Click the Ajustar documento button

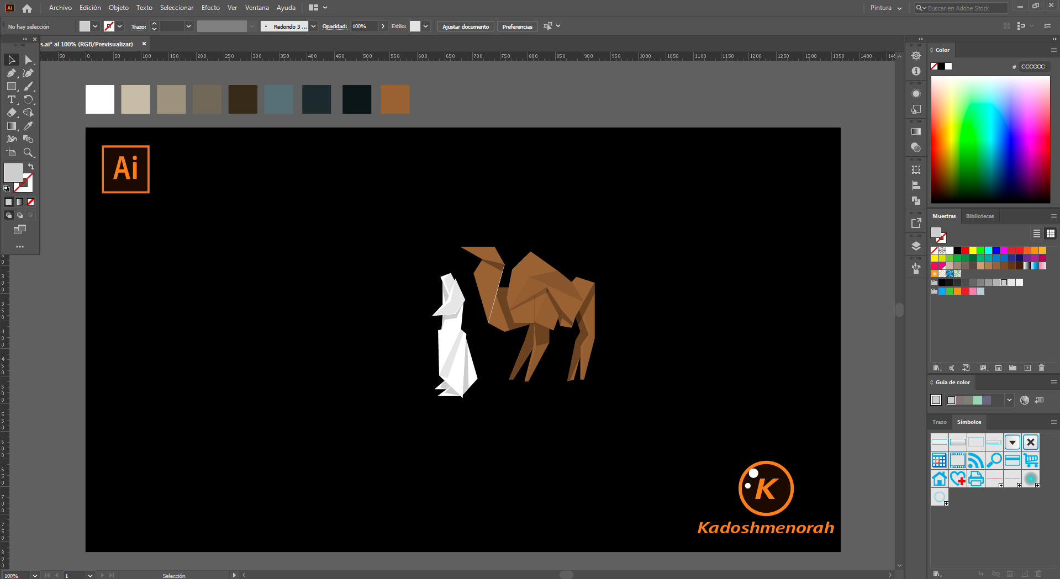pyautogui.click(x=466, y=26)
